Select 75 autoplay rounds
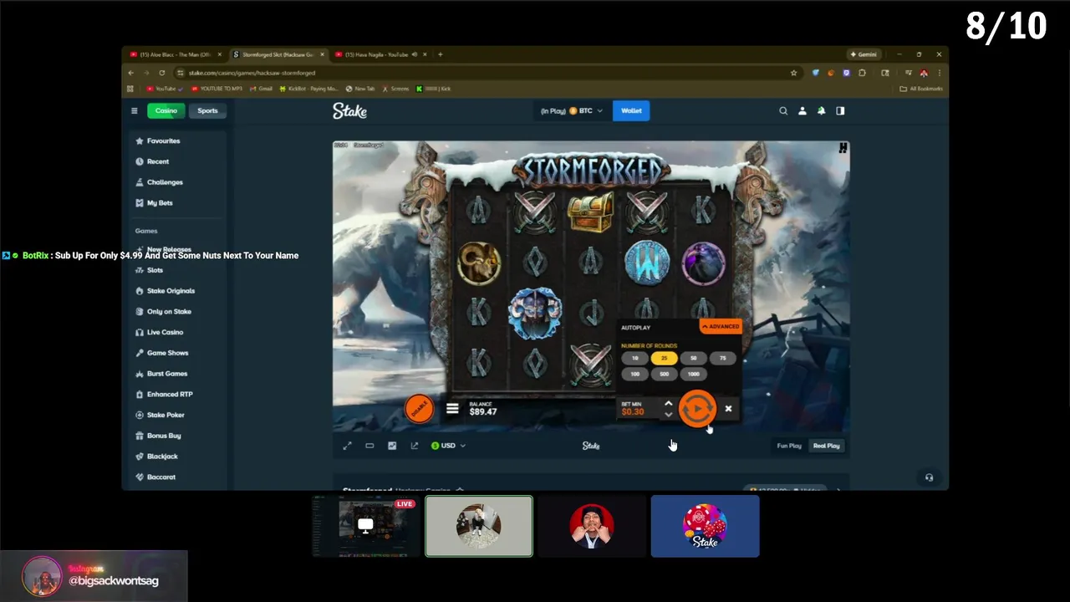Screen dimensions: 1070x602 tap(722, 358)
